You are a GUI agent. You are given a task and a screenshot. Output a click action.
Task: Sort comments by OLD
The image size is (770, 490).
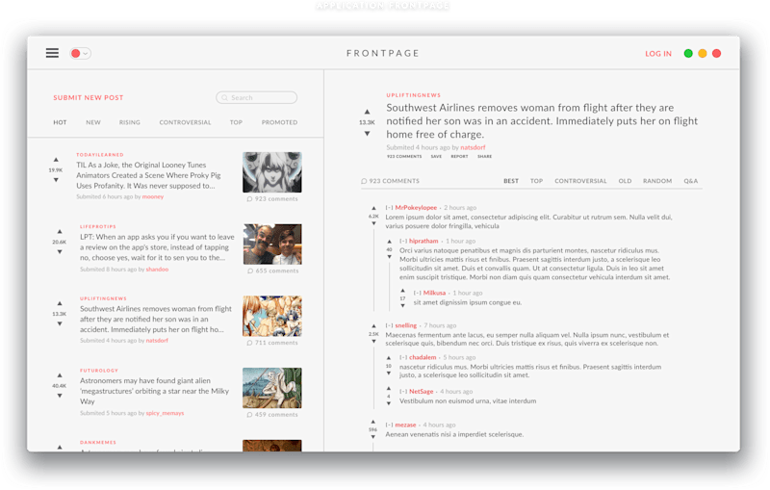(625, 181)
